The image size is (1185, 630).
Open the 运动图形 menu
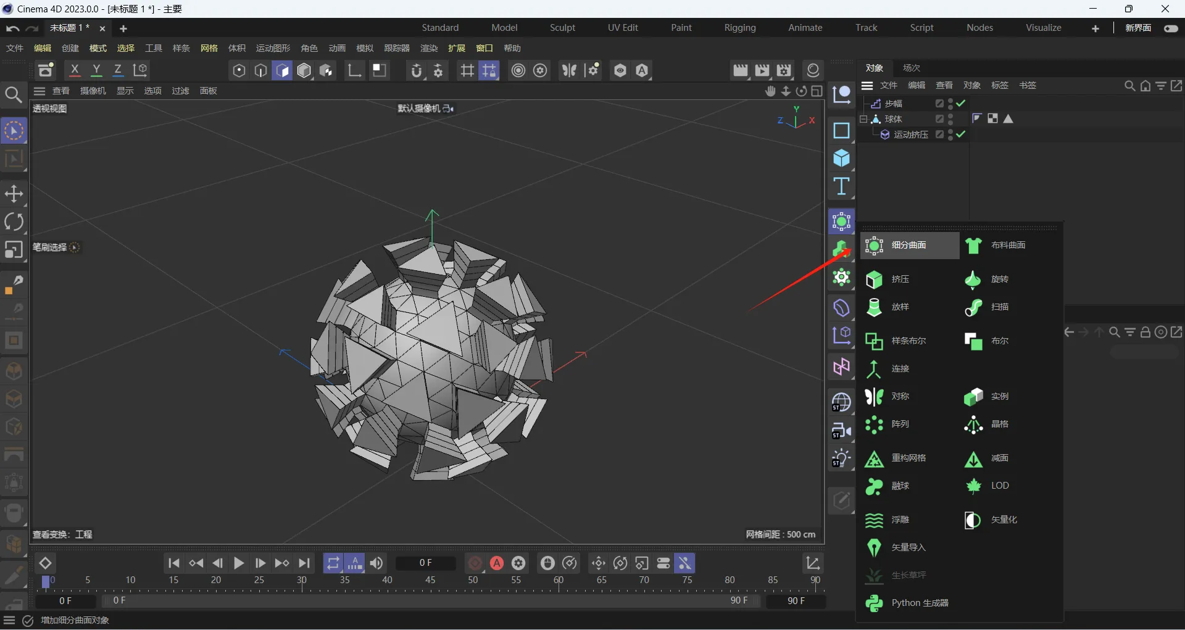tap(273, 48)
